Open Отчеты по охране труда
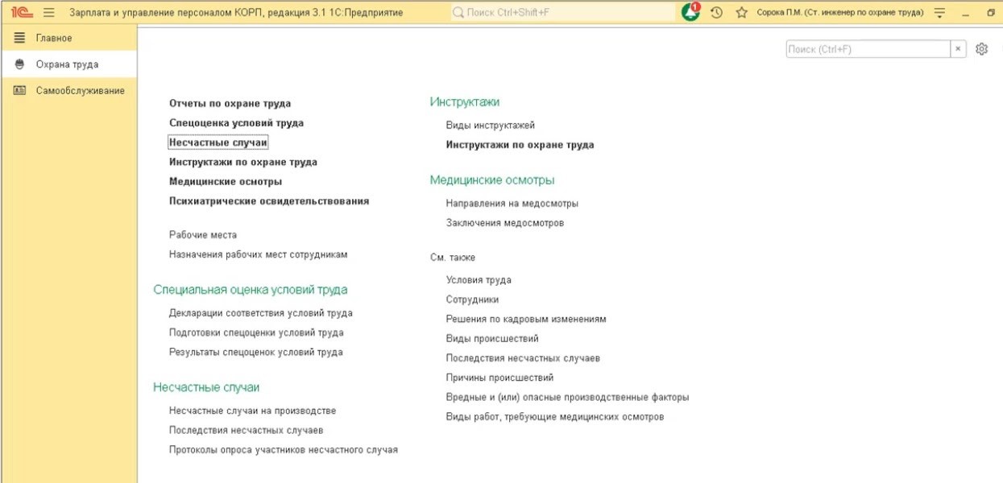Image resolution: width=1003 pixels, height=483 pixels. 230,103
